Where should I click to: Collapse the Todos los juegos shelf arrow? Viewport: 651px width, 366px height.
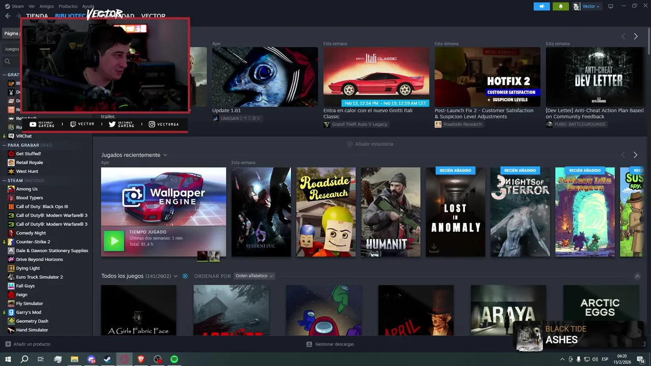[x=637, y=277]
